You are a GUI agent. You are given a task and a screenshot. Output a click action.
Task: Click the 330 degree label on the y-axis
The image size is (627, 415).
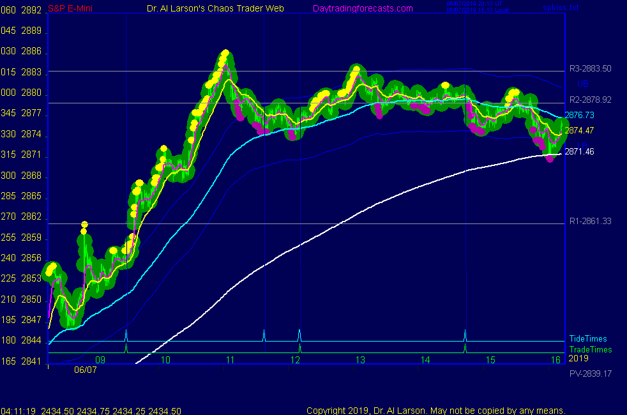(x=8, y=134)
